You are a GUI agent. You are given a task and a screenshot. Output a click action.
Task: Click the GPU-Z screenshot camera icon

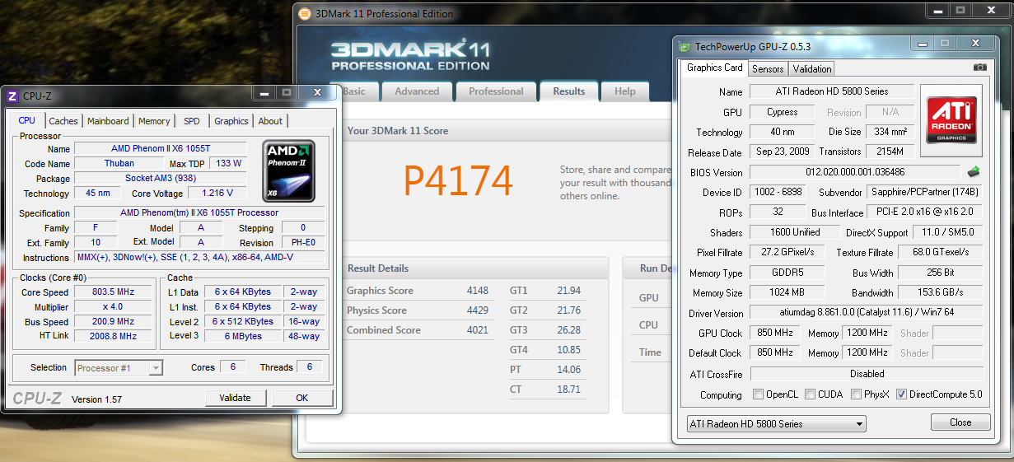[979, 68]
